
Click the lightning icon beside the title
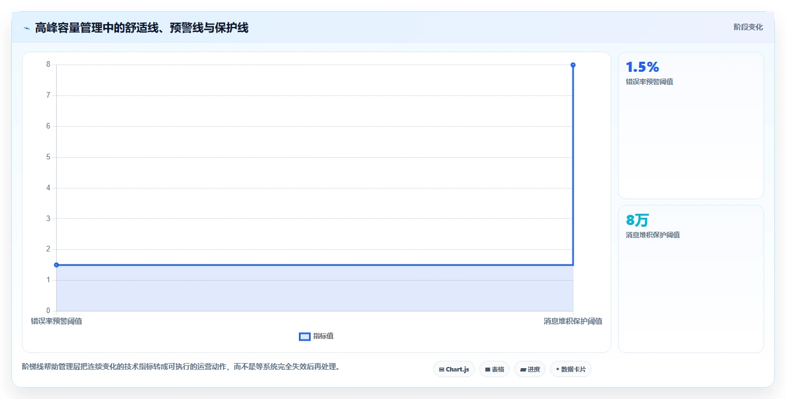coord(26,28)
